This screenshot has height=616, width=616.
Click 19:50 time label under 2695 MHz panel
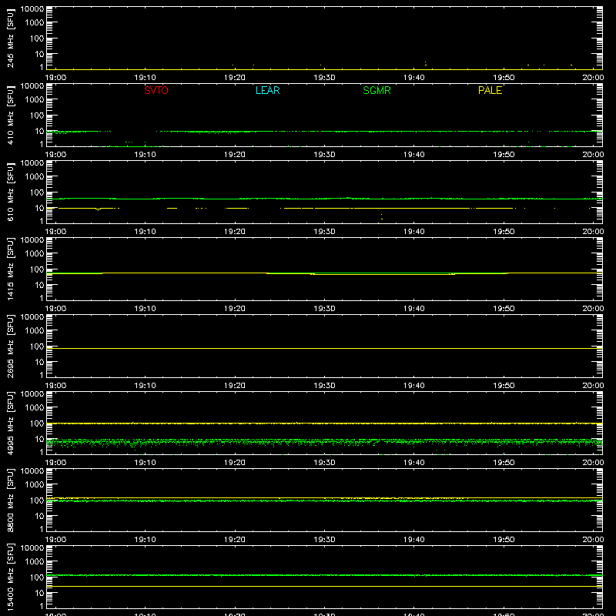pos(504,386)
